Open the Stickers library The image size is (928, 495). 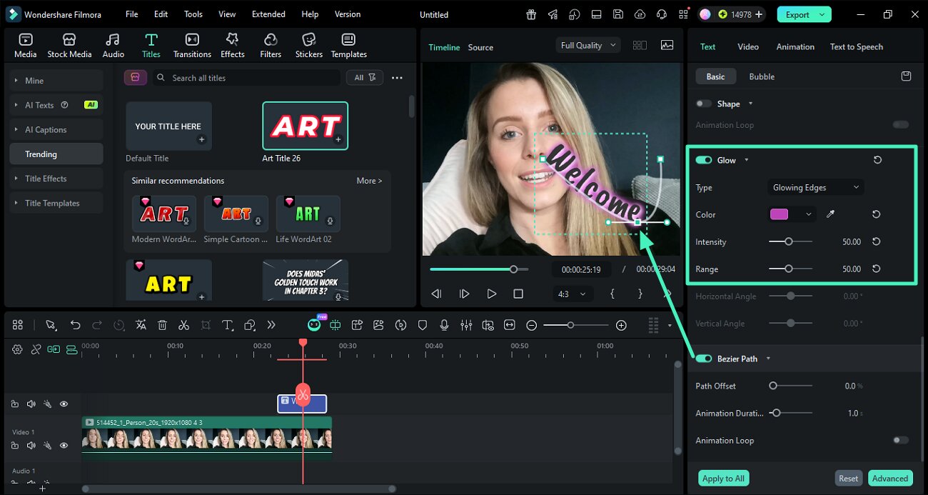(x=309, y=46)
